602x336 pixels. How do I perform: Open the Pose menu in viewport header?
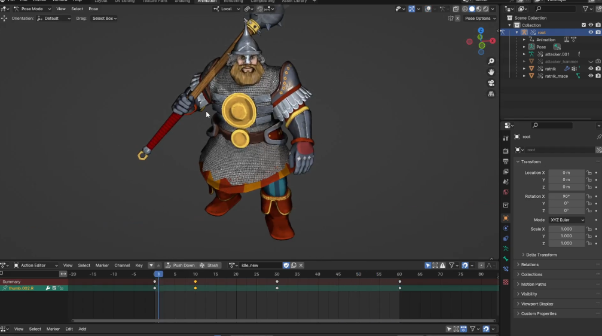click(x=93, y=9)
